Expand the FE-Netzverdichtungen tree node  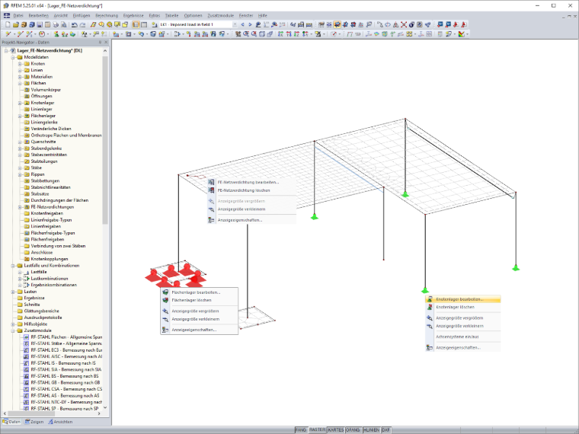(x=20, y=207)
